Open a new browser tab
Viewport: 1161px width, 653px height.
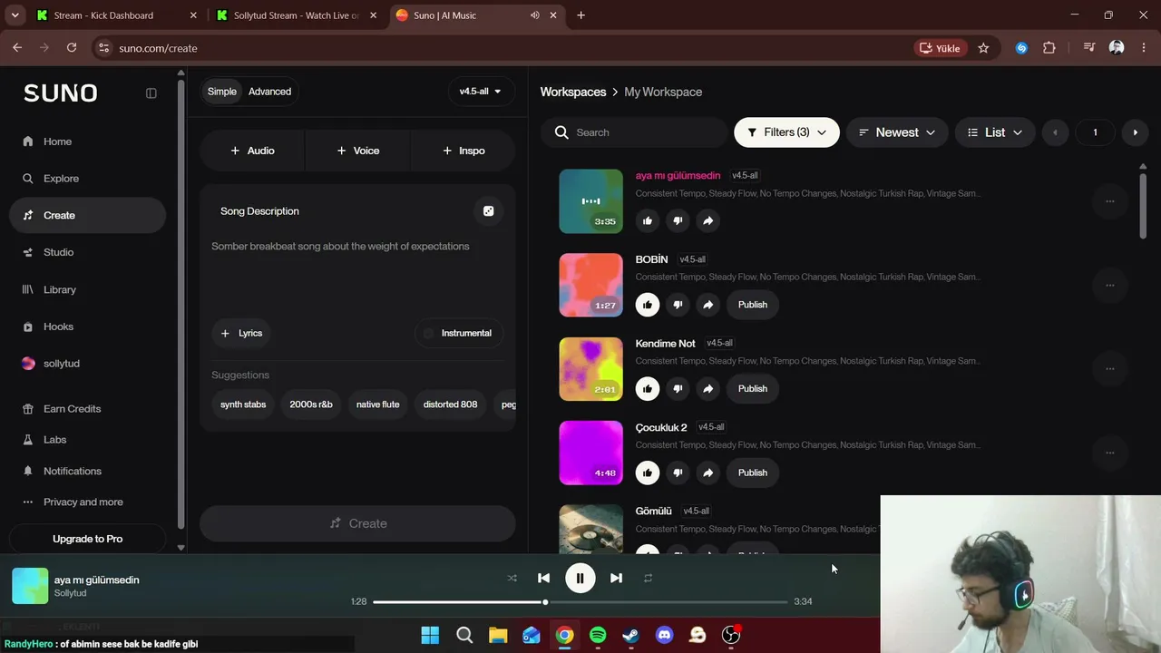pyautogui.click(x=580, y=15)
